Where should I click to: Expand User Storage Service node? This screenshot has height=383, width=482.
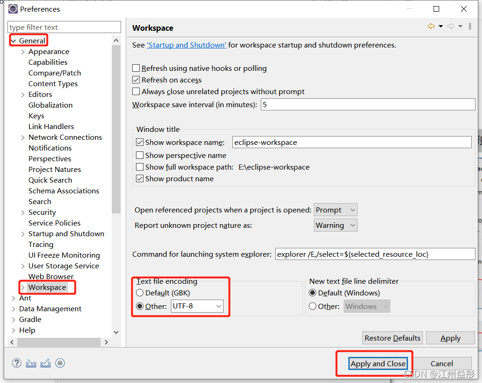[x=23, y=266]
